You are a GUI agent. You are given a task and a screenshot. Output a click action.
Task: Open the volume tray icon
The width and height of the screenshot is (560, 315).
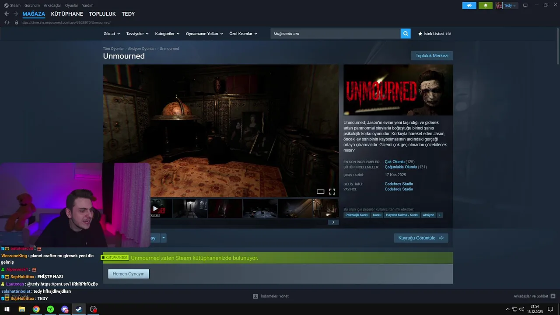click(521, 309)
